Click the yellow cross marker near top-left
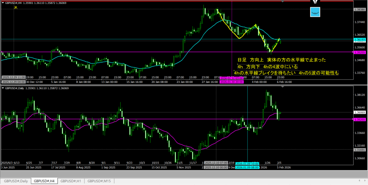 coord(16,8)
